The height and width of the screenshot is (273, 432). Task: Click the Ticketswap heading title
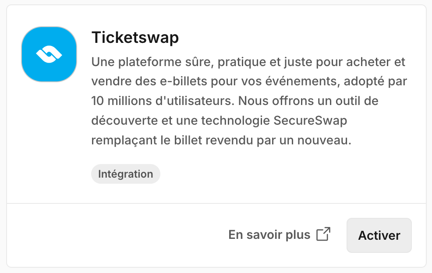(x=135, y=38)
